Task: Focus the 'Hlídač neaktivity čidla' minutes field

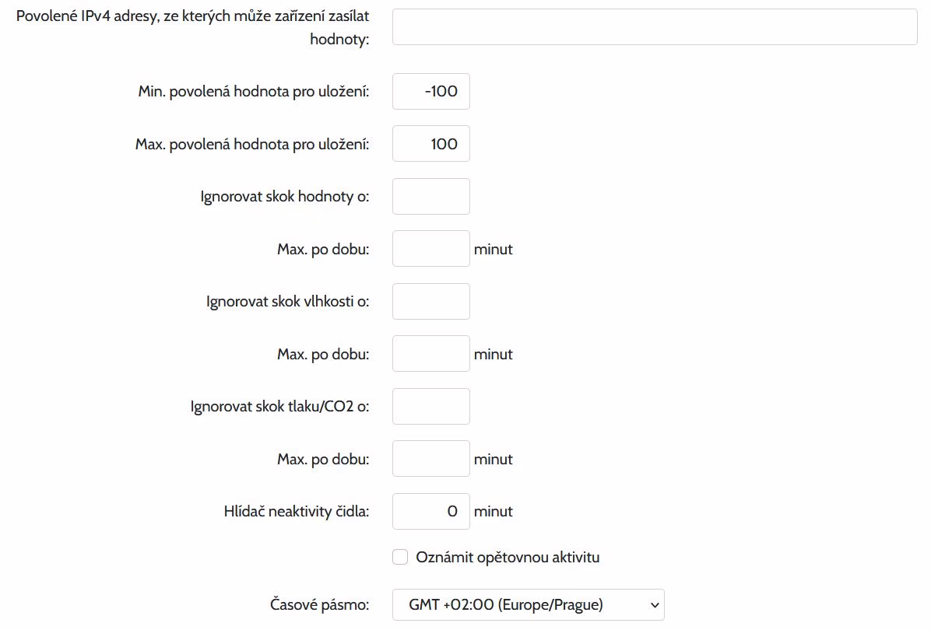Action: pos(431,511)
